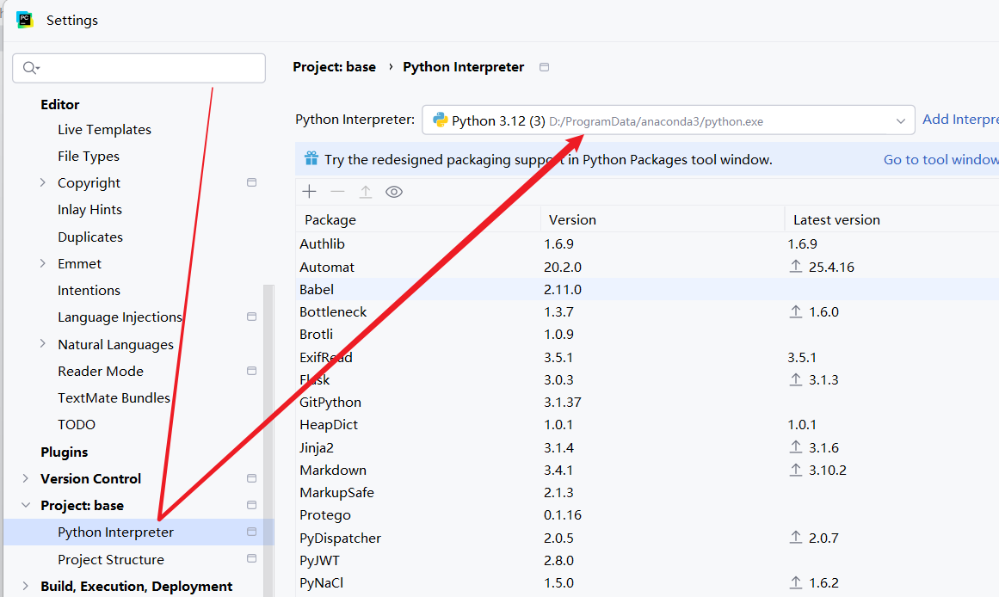Select the Editor settings category
Screen dimensions: 999x597
60,104
